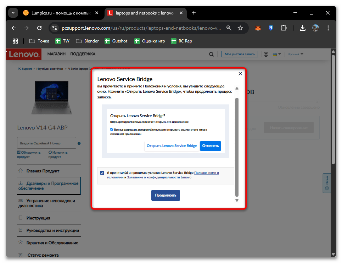Click the Lenovo site search icon
This screenshot has height=263, width=342.
pos(211,54)
